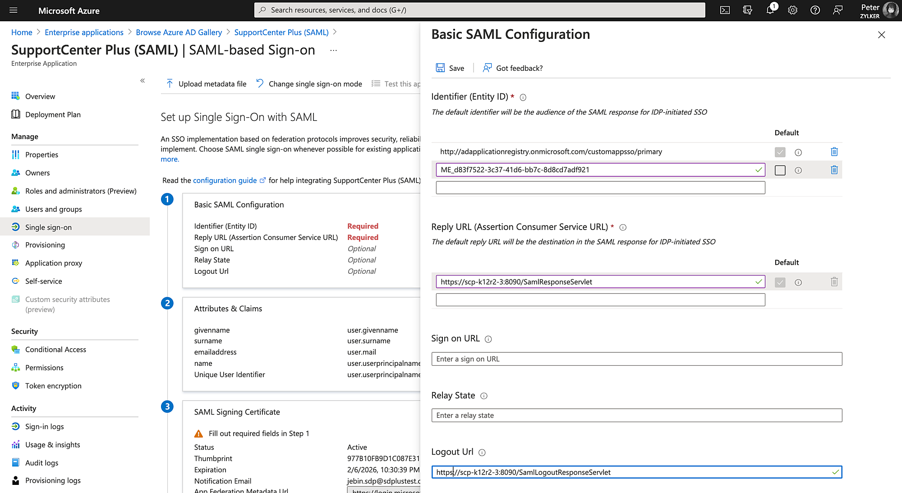This screenshot has width=902, height=493.
Task: Open Cloud Shell from top bar
Action: click(x=725, y=10)
